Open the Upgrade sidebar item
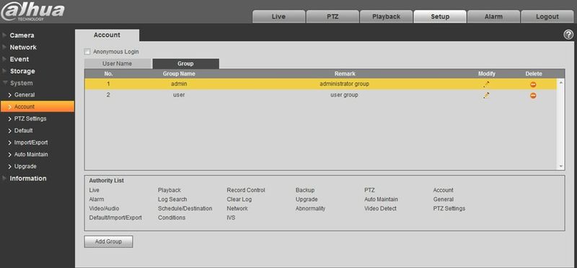The image size is (577, 268). tap(25, 166)
